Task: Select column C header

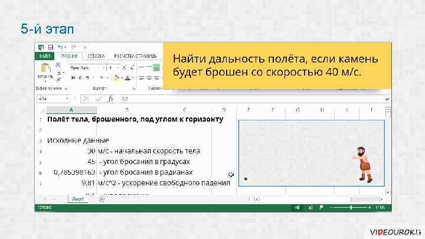Action: click(184, 110)
